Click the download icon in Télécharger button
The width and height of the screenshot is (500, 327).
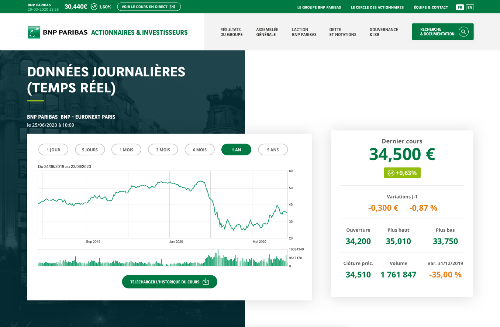[x=206, y=282]
